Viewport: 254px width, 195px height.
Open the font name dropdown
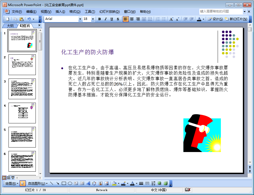click(80, 19)
